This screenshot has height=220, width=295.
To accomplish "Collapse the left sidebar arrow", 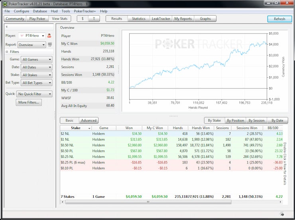I will point(7,27).
